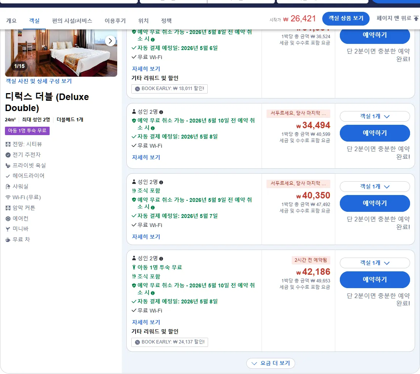Jump up with 페이지 맨 위로
The height and width of the screenshot is (374, 420).
[397, 18]
